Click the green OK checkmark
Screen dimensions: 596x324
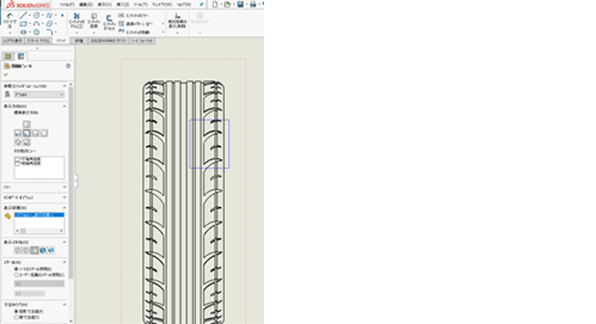click(x=5, y=75)
